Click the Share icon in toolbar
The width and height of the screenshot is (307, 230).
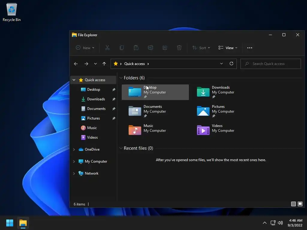click(165, 48)
